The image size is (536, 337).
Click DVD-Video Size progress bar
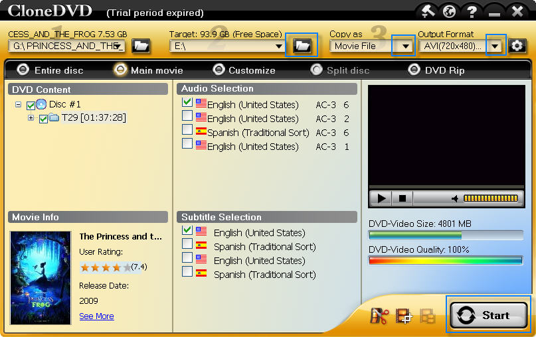(446, 236)
